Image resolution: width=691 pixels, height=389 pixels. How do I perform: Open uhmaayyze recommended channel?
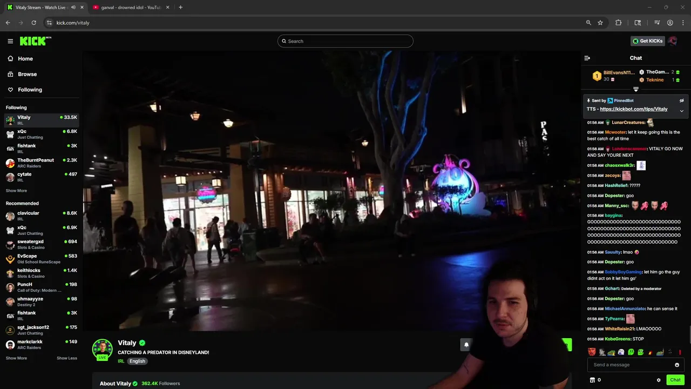click(42, 301)
